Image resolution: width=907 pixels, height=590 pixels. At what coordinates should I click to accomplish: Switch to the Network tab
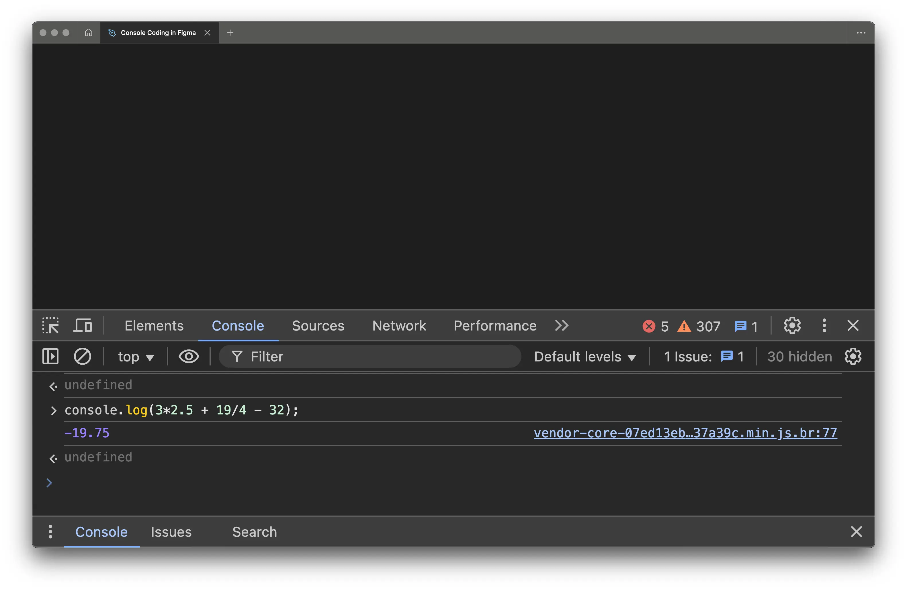[399, 326]
